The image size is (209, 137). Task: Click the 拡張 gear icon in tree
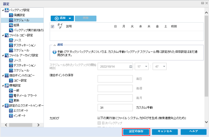pos(11,25)
